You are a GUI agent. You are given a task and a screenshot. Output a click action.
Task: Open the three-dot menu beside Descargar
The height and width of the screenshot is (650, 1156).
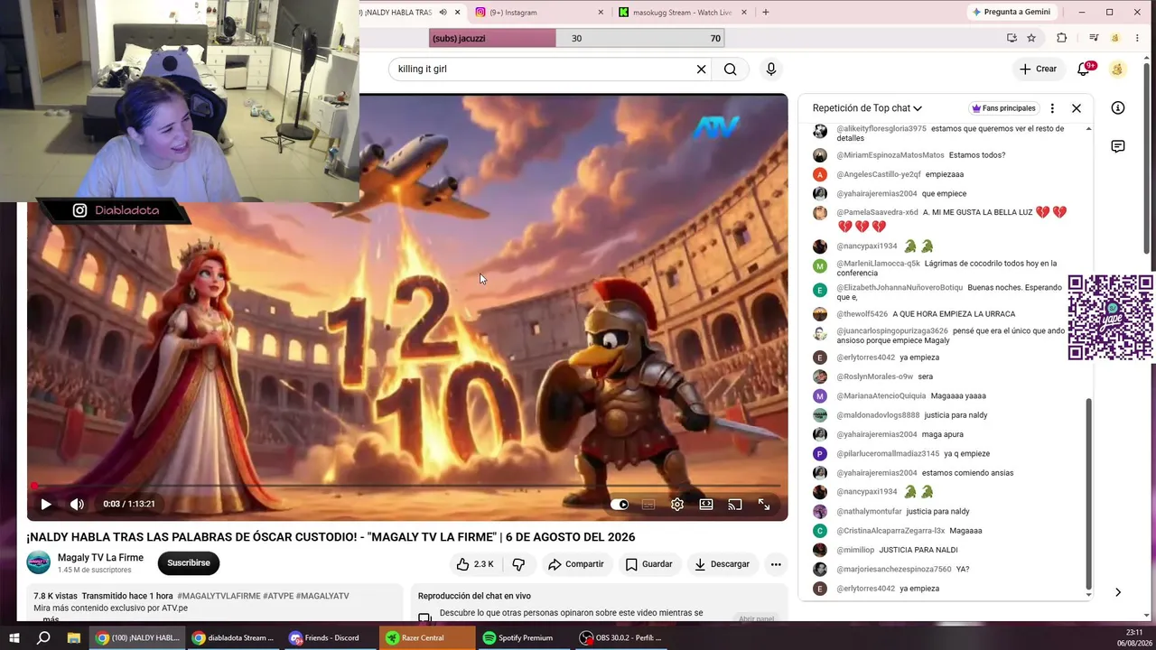[776, 564]
